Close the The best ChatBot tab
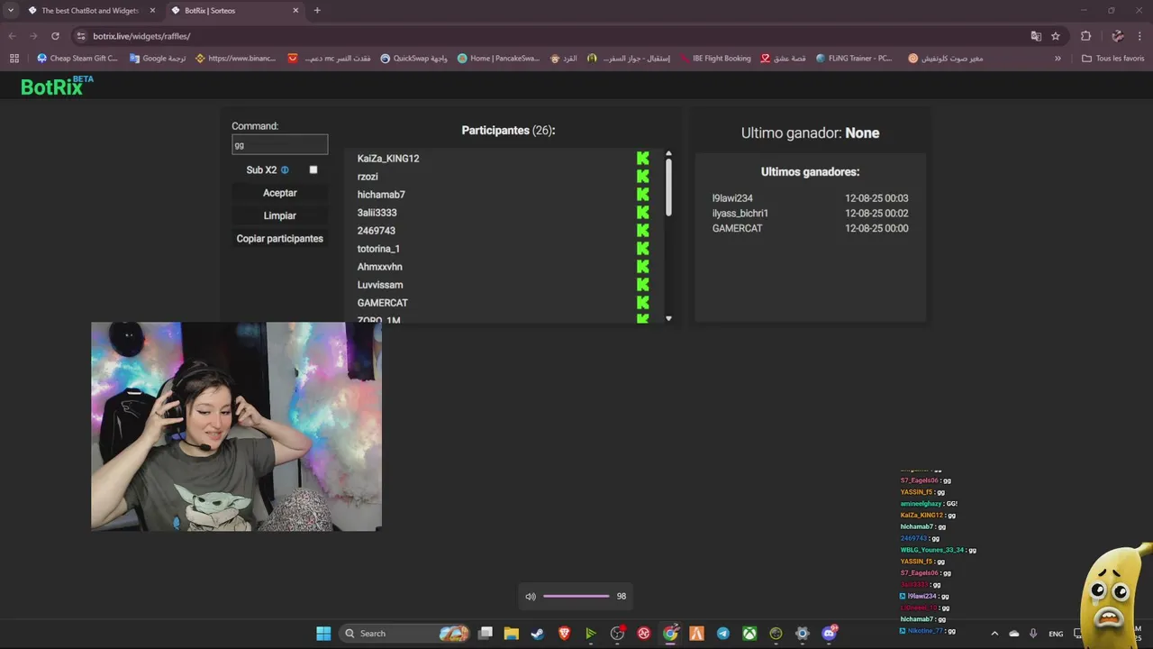The image size is (1153, 649). (x=152, y=11)
